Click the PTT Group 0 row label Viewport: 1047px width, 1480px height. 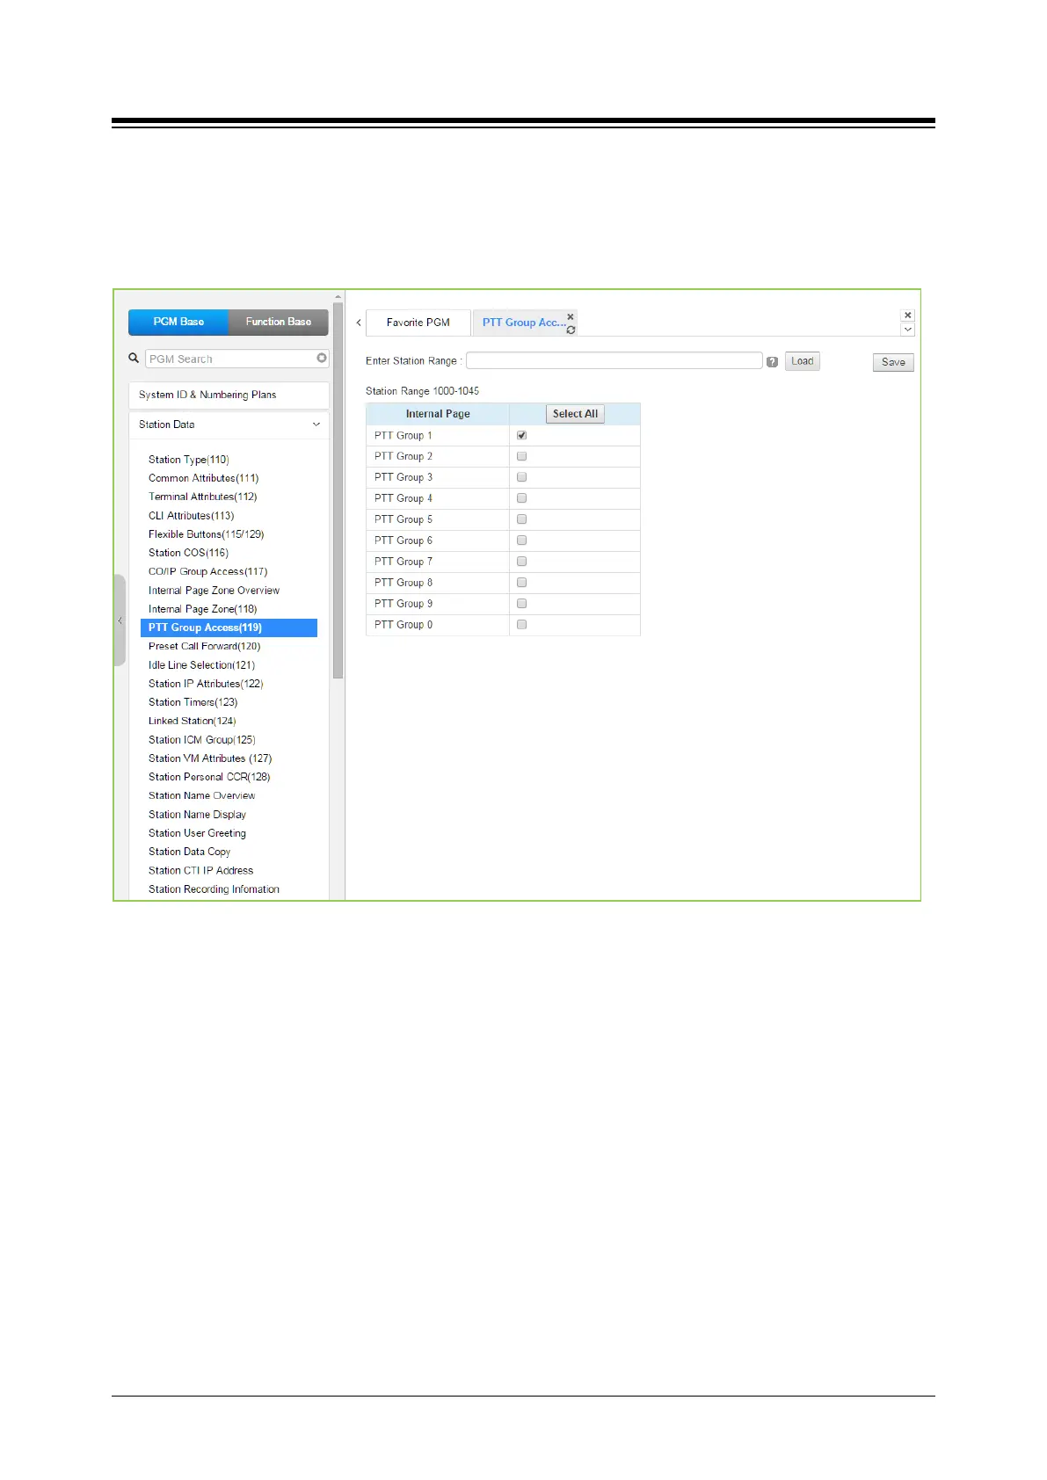(404, 625)
